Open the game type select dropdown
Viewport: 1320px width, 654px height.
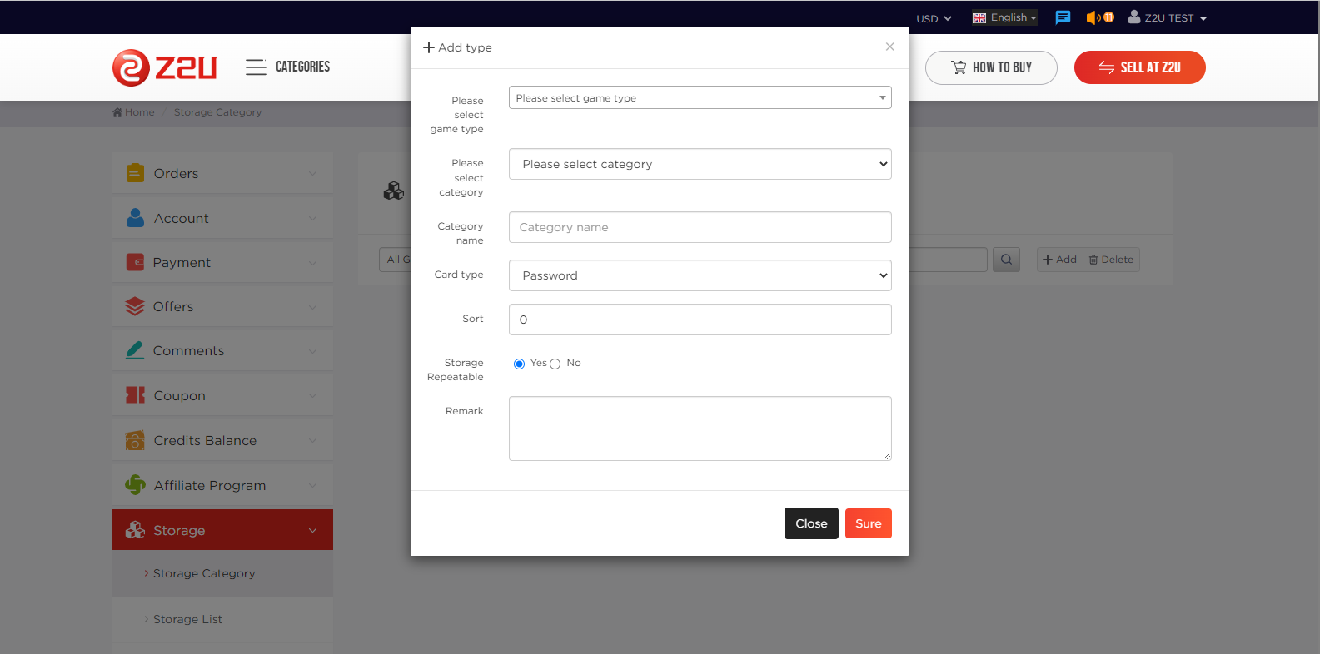click(700, 98)
